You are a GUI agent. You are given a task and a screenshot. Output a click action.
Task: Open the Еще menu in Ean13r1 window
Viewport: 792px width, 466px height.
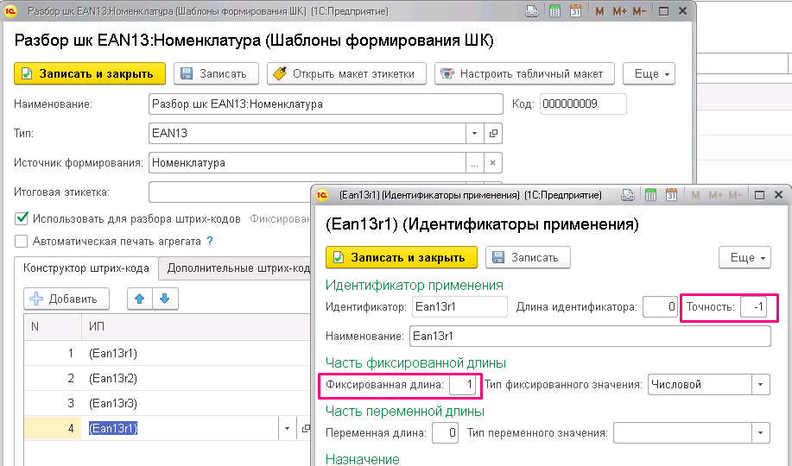[745, 257]
